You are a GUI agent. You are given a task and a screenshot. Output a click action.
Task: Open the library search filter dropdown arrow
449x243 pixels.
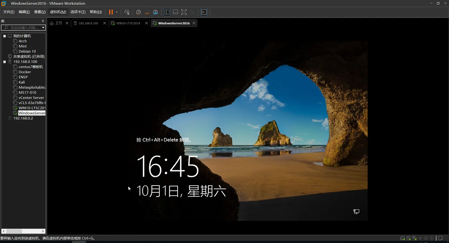[43, 28]
